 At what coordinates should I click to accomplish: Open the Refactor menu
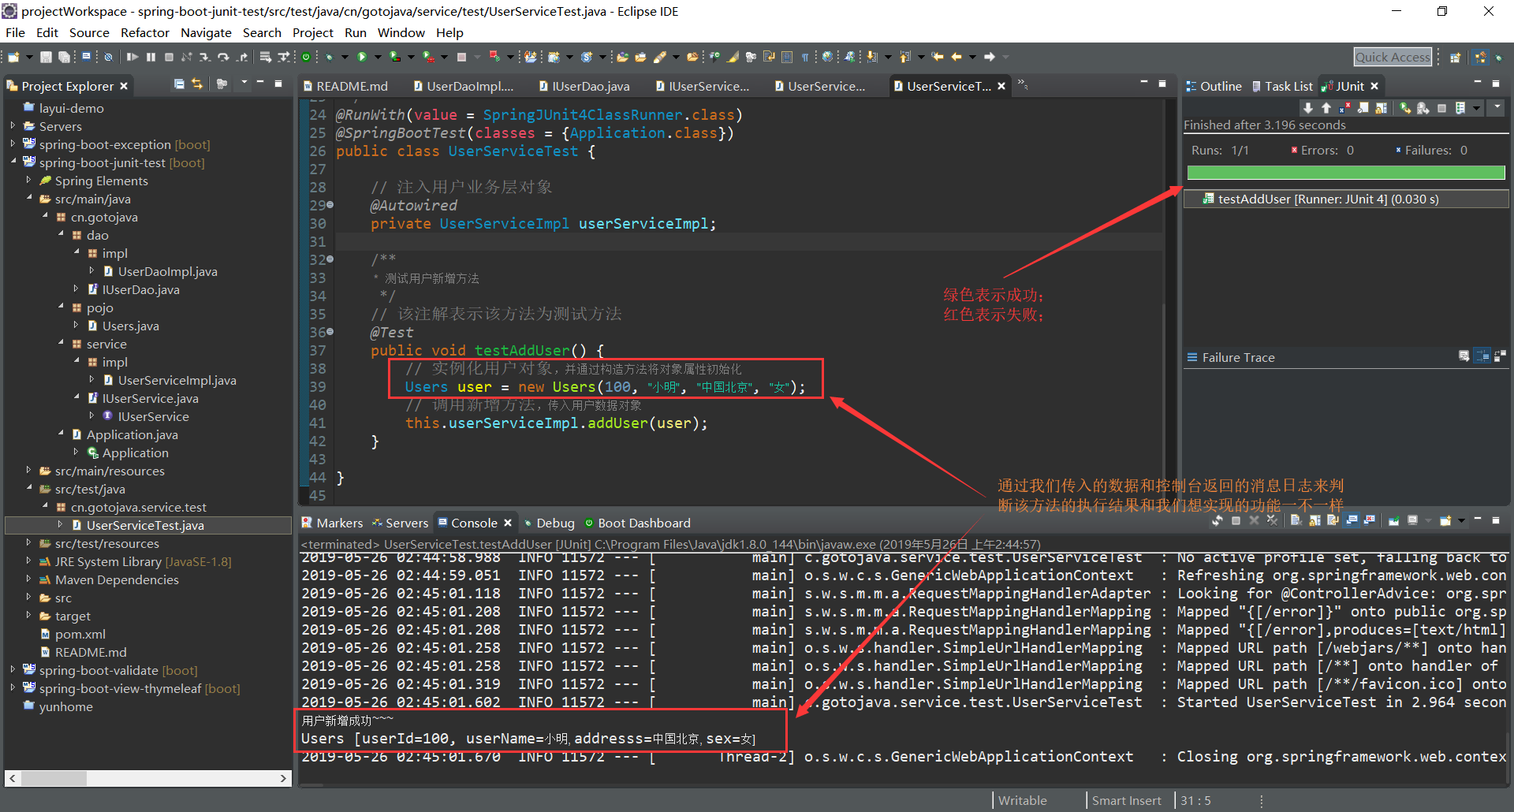tap(144, 32)
